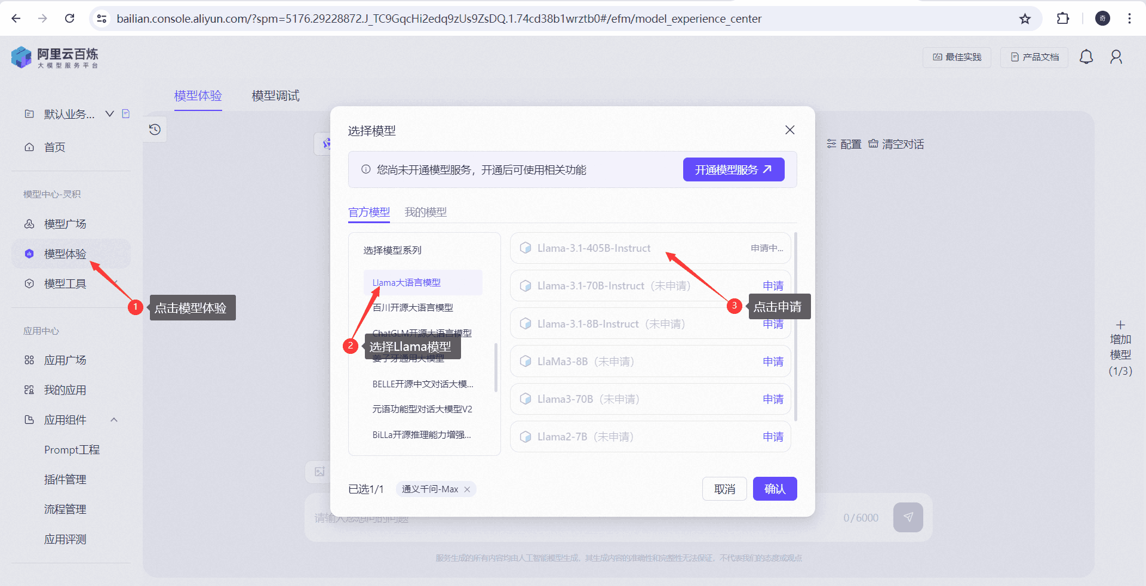Close the 选择模型 dialog
The width and height of the screenshot is (1146, 586).
coord(789,129)
